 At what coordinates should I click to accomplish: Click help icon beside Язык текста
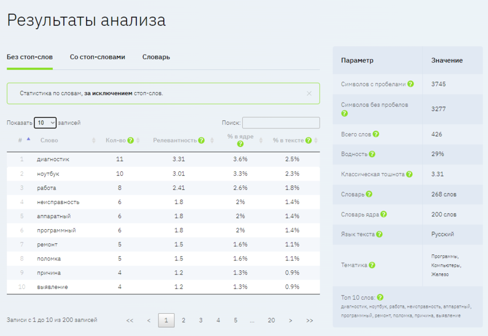[379, 234]
